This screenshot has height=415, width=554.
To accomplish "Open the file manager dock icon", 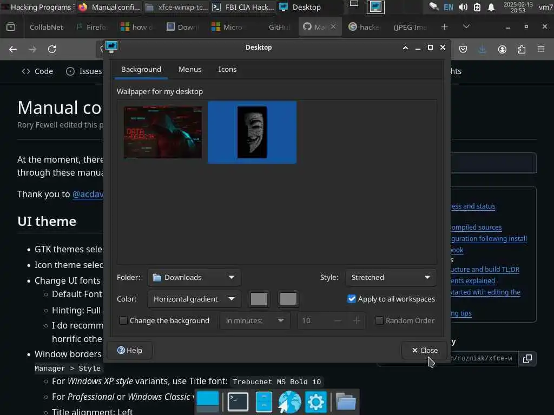I will [x=264, y=401].
